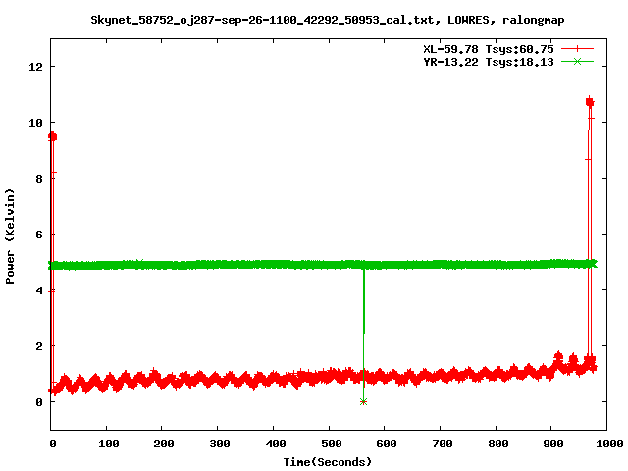Image resolution: width=628 pixels, height=471 pixels.
Task: Click the x-axis tick label 200
Action: (164, 444)
